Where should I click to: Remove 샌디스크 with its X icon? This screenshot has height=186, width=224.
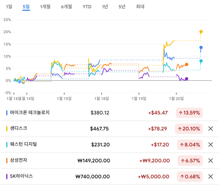tap(210, 129)
